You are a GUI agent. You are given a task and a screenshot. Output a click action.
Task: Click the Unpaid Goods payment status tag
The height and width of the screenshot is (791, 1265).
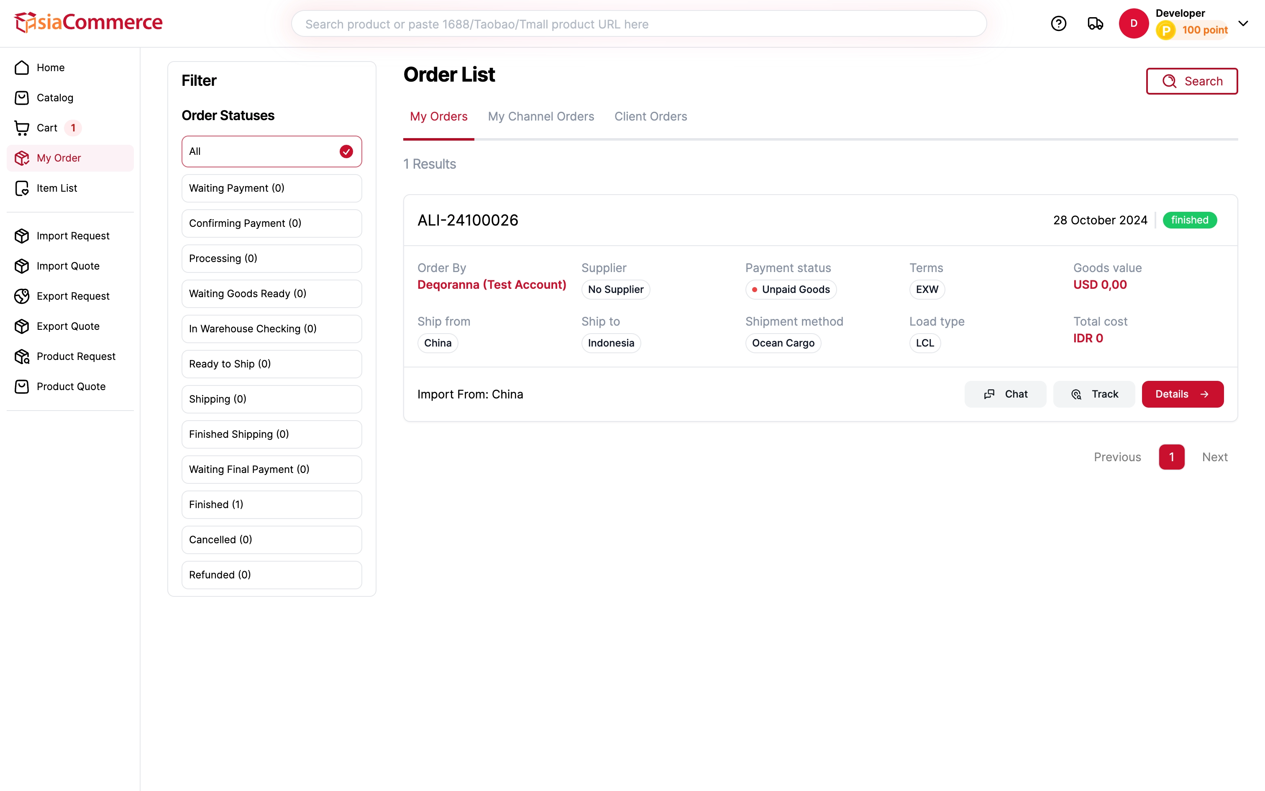click(x=790, y=289)
